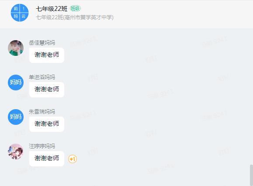Click 岳佳慧妈妈's 谢谢老师 message bubble

point(47,55)
